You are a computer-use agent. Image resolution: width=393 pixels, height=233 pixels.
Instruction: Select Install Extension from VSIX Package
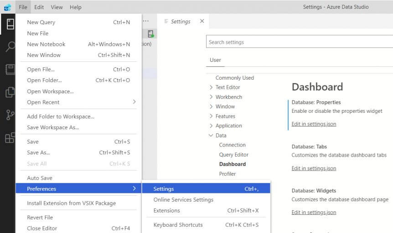pos(78,203)
